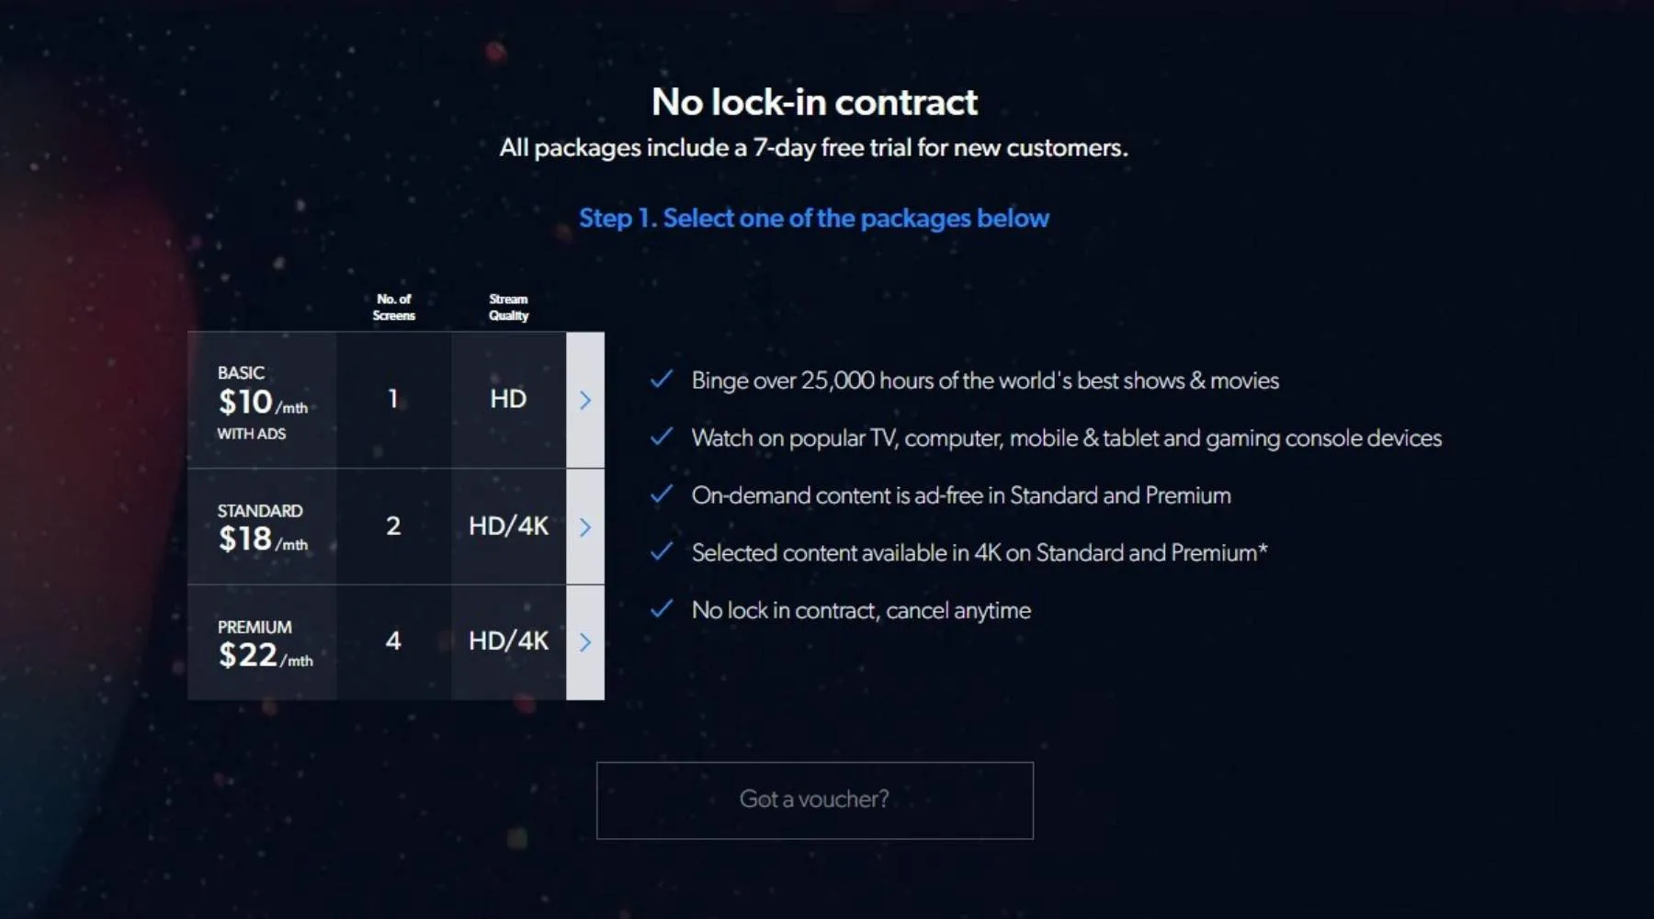
Task: Click the HD quality cell for Basic
Action: click(508, 399)
